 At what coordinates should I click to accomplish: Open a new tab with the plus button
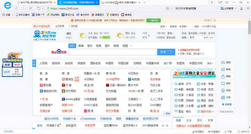[144, 3]
